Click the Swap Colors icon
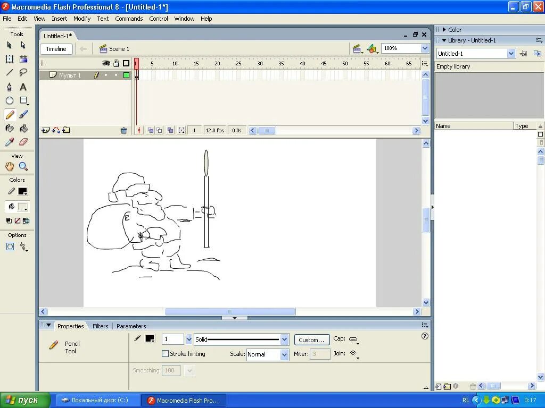 coord(26,220)
